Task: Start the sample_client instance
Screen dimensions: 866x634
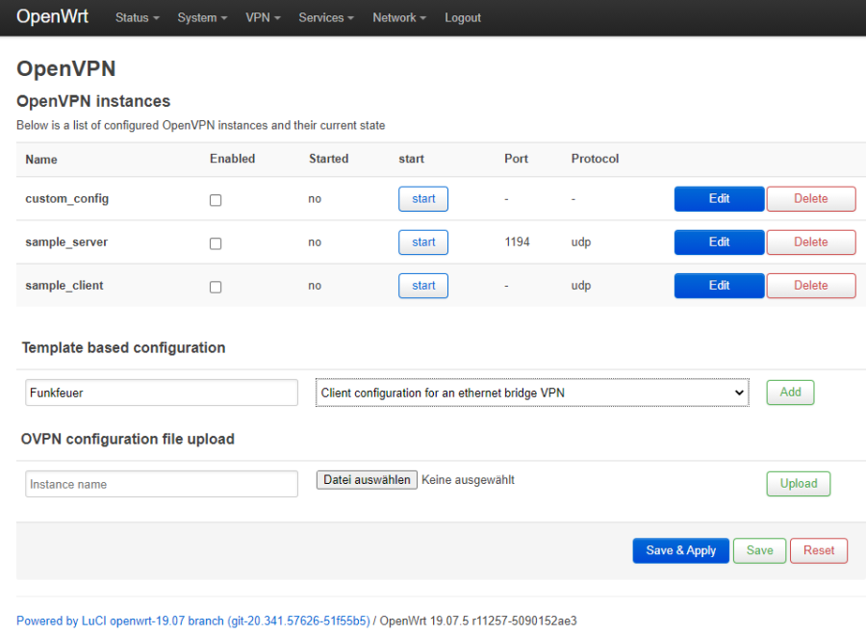Action: pyautogui.click(x=422, y=285)
